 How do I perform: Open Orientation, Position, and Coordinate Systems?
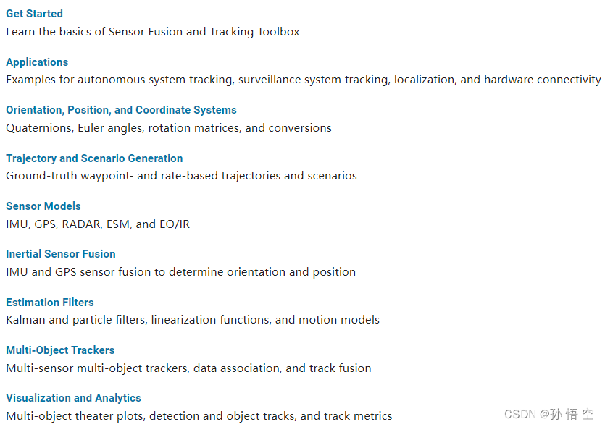(121, 110)
